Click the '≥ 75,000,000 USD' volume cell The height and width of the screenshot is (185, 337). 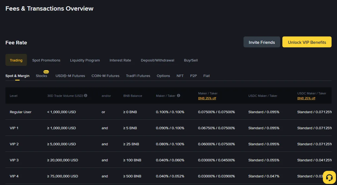click(63, 176)
